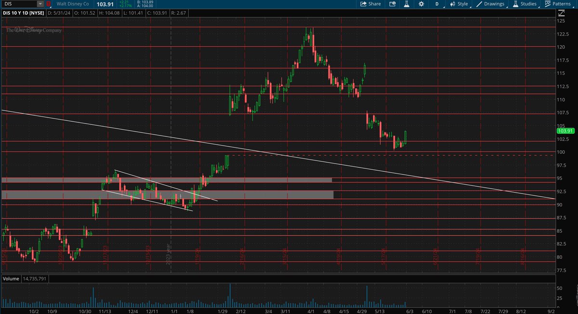Screen dimensions: 578x314
Task: Click the flask icon on the Studies button
Action: tap(515, 4)
